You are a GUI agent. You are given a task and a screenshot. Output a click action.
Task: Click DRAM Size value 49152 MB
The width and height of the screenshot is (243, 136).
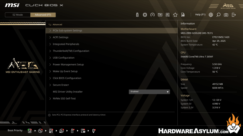point(217,84)
